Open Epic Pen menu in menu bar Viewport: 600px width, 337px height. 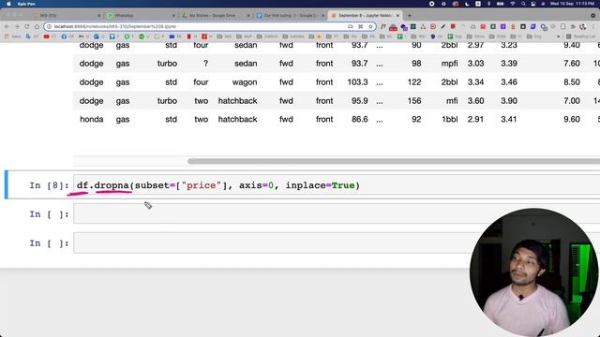26,4
